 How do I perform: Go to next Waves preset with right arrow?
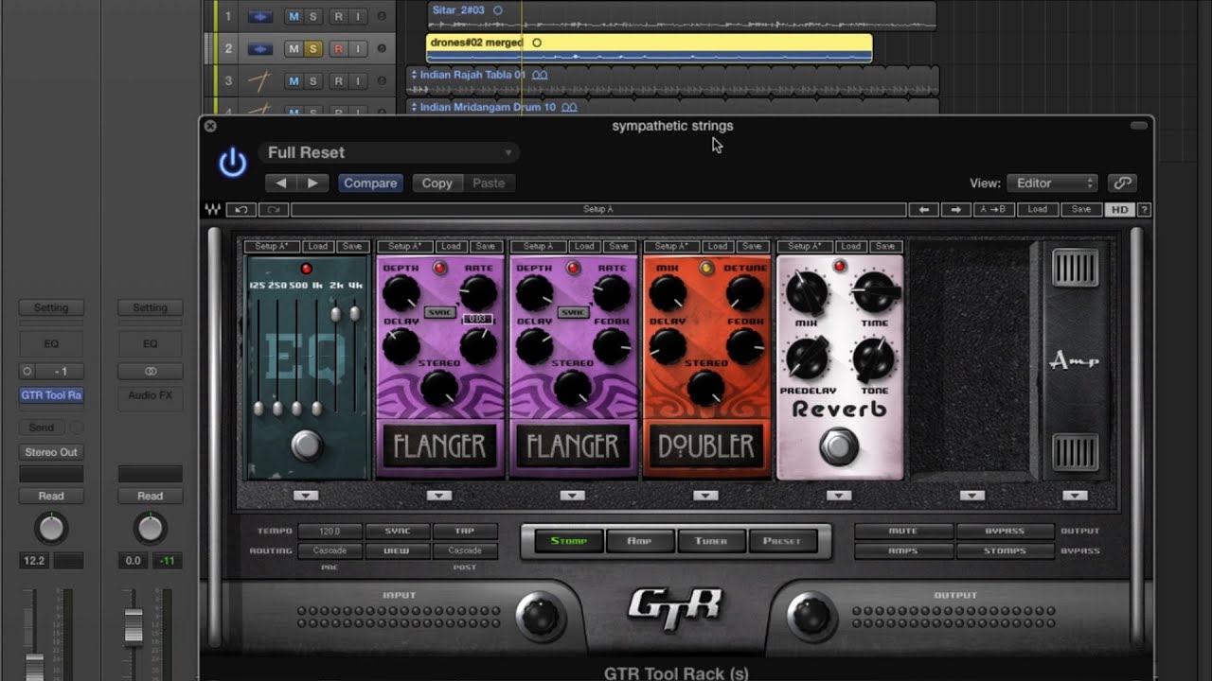(955, 210)
